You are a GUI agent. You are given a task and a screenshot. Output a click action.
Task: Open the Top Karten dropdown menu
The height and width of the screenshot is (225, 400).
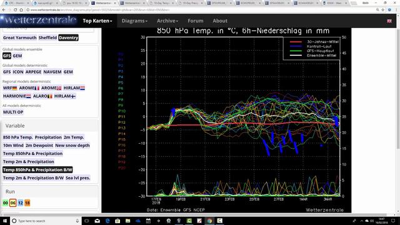coord(97,21)
